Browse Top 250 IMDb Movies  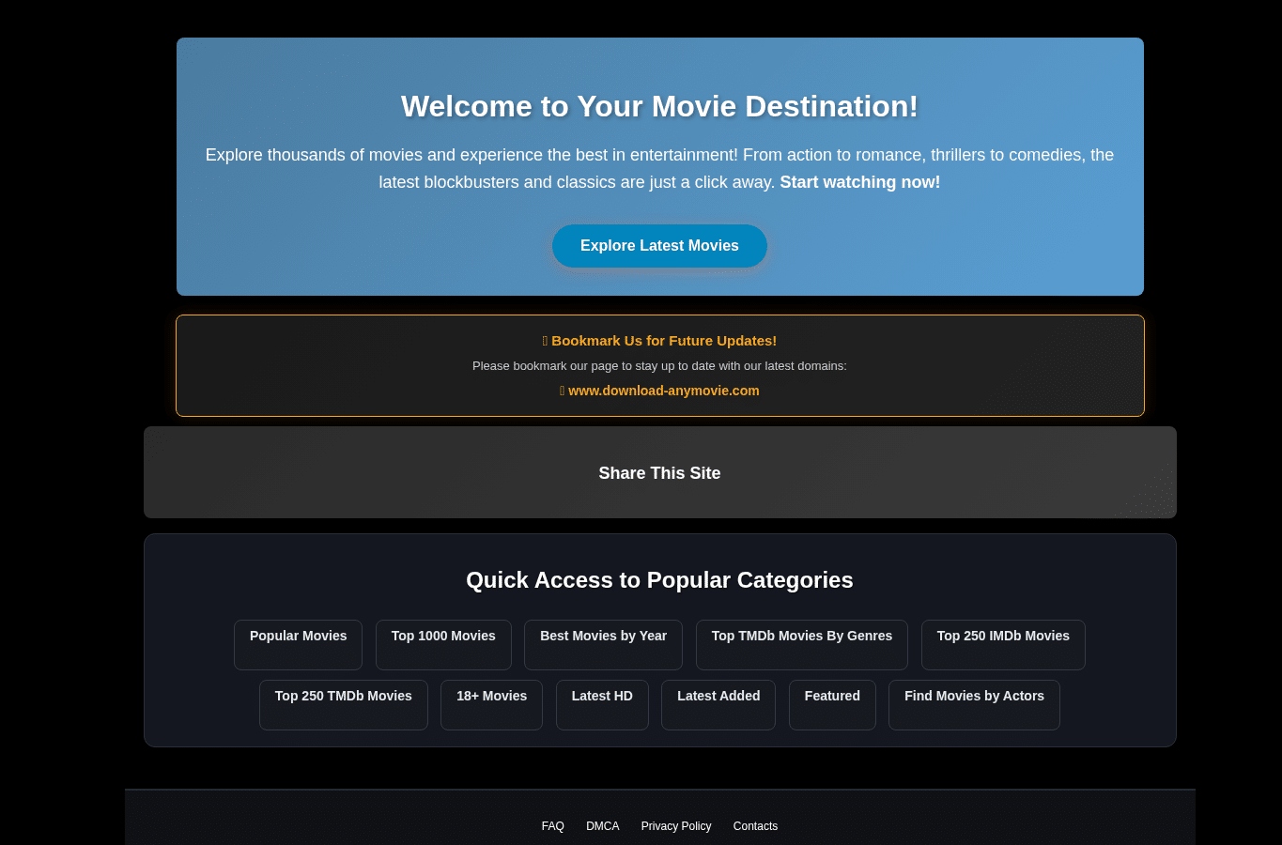[1003, 645]
